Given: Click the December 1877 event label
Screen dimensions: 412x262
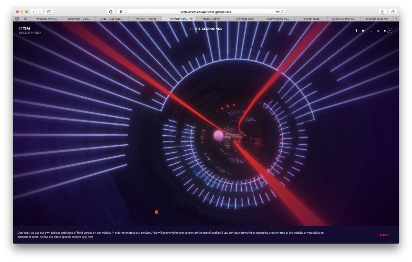Looking at the screenshot, I should coord(234,136).
